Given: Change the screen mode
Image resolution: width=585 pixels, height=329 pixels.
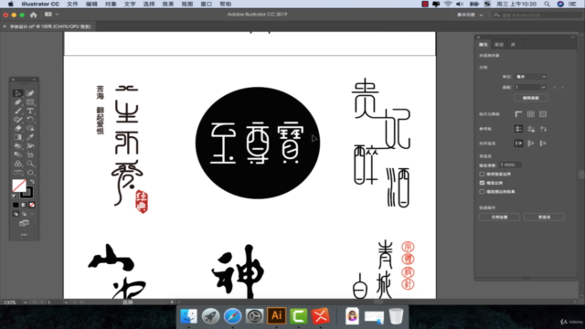Looking at the screenshot, I should pyautogui.click(x=24, y=223).
